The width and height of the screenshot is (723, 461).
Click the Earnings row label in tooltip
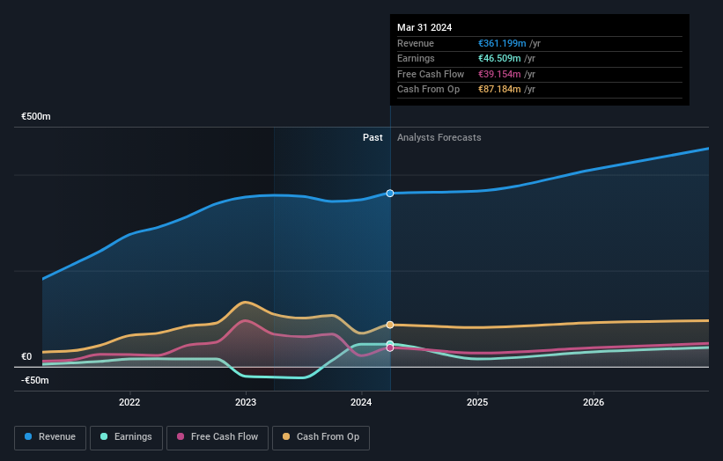coord(416,58)
